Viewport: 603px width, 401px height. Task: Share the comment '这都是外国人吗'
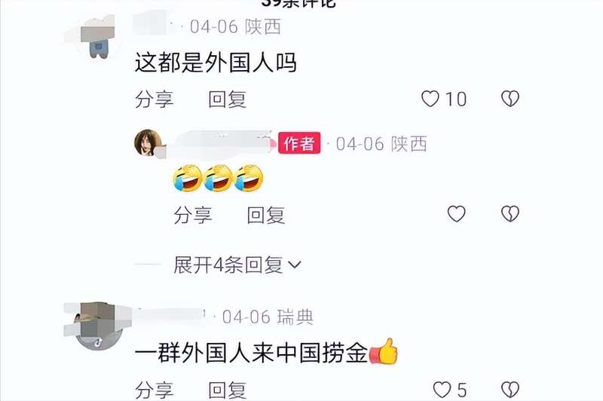[x=155, y=99]
